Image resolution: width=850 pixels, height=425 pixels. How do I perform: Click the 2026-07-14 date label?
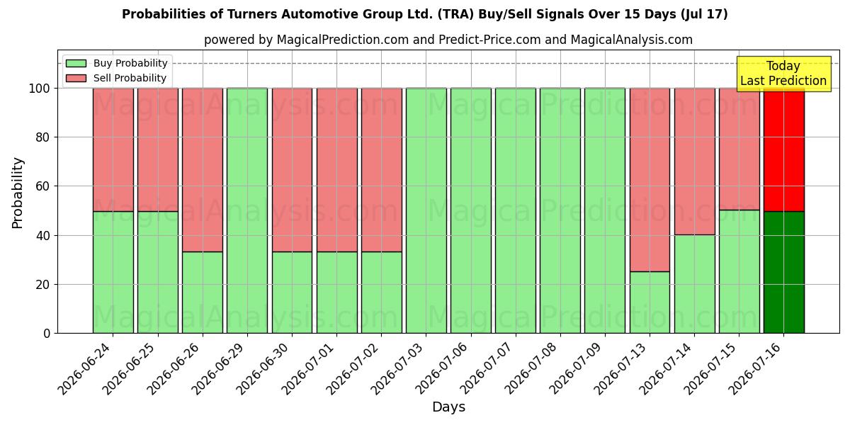click(667, 367)
